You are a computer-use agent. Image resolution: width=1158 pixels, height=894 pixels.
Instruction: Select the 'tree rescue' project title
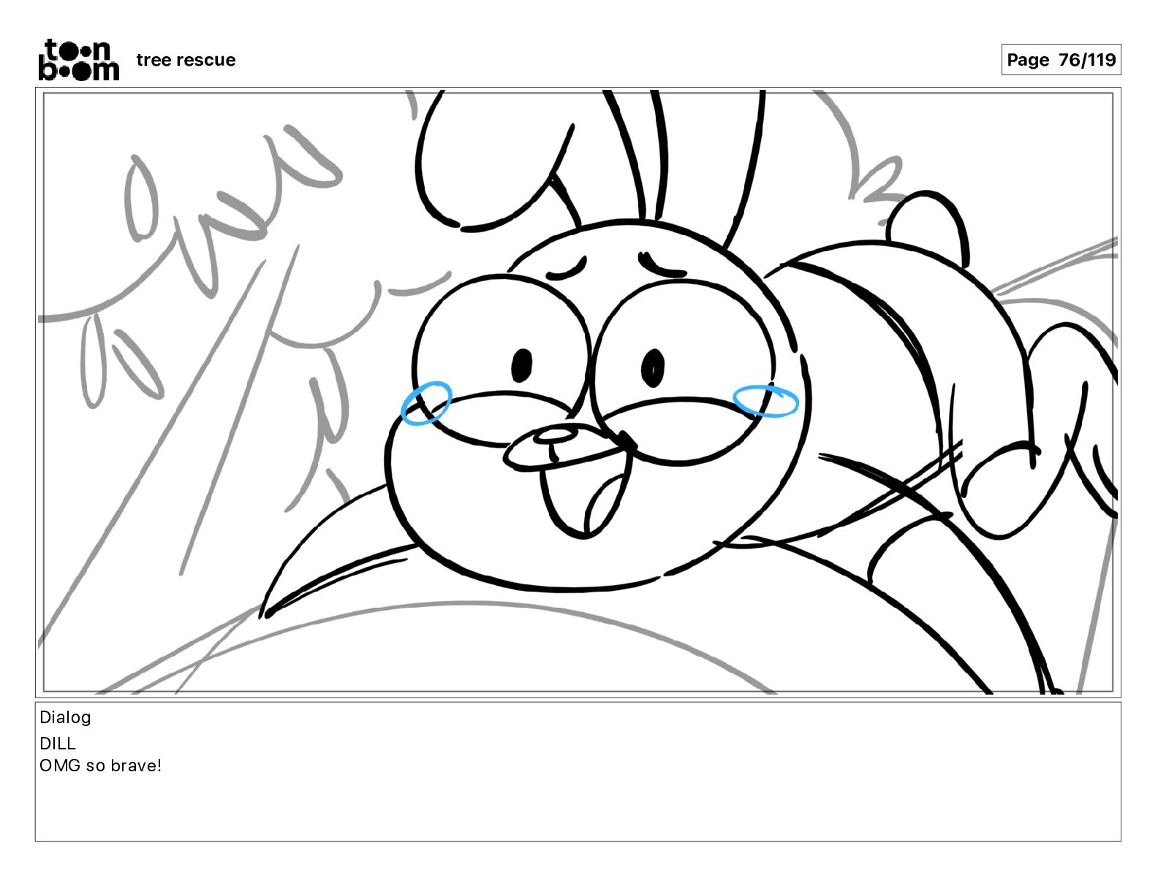186,60
